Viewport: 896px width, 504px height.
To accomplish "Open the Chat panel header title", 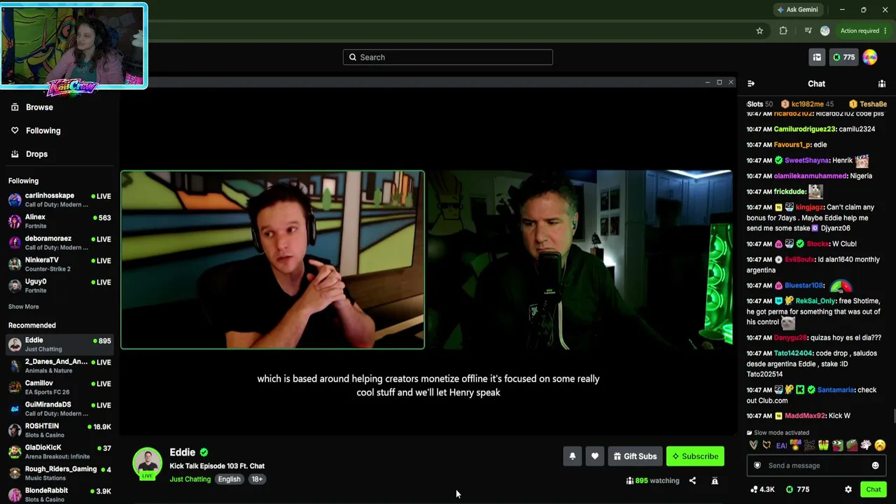I will point(816,84).
